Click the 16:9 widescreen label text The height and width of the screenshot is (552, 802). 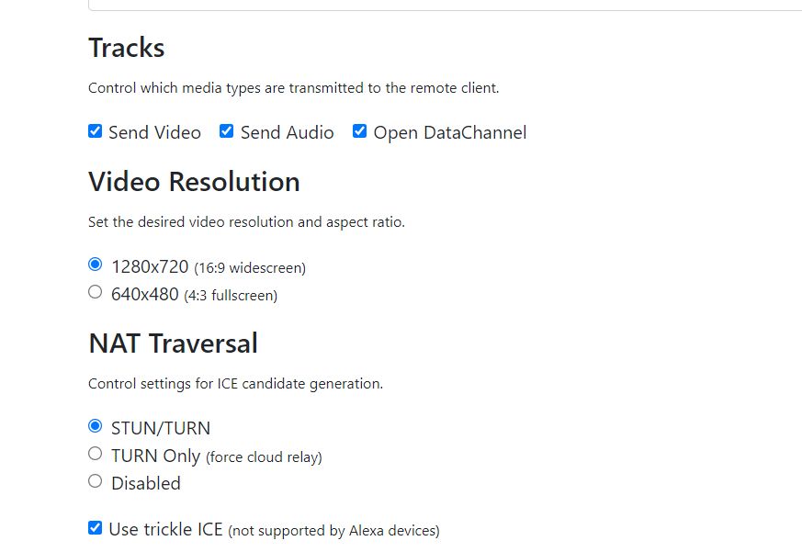click(249, 267)
